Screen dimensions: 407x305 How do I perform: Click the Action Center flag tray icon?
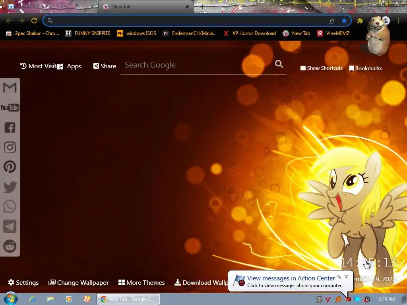348,299
